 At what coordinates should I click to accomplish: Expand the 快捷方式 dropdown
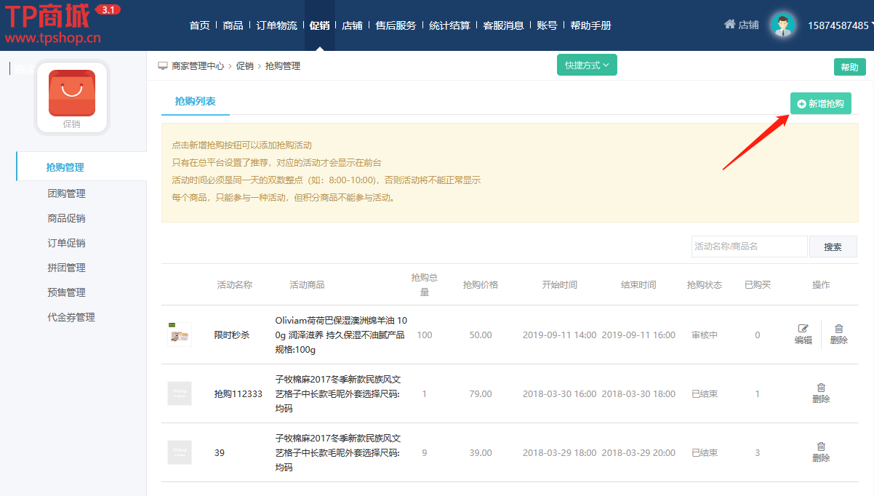coord(586,65)
